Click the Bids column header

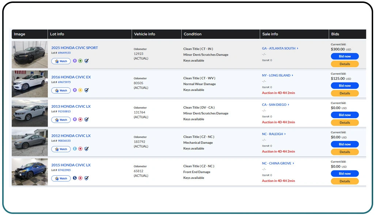coord(334,34)
